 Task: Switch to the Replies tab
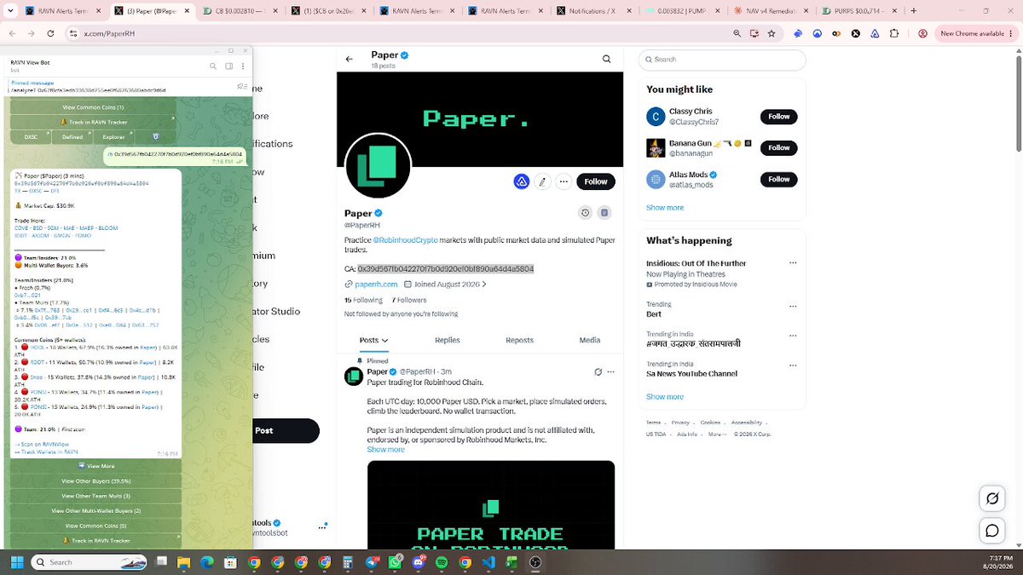(448, 340)
